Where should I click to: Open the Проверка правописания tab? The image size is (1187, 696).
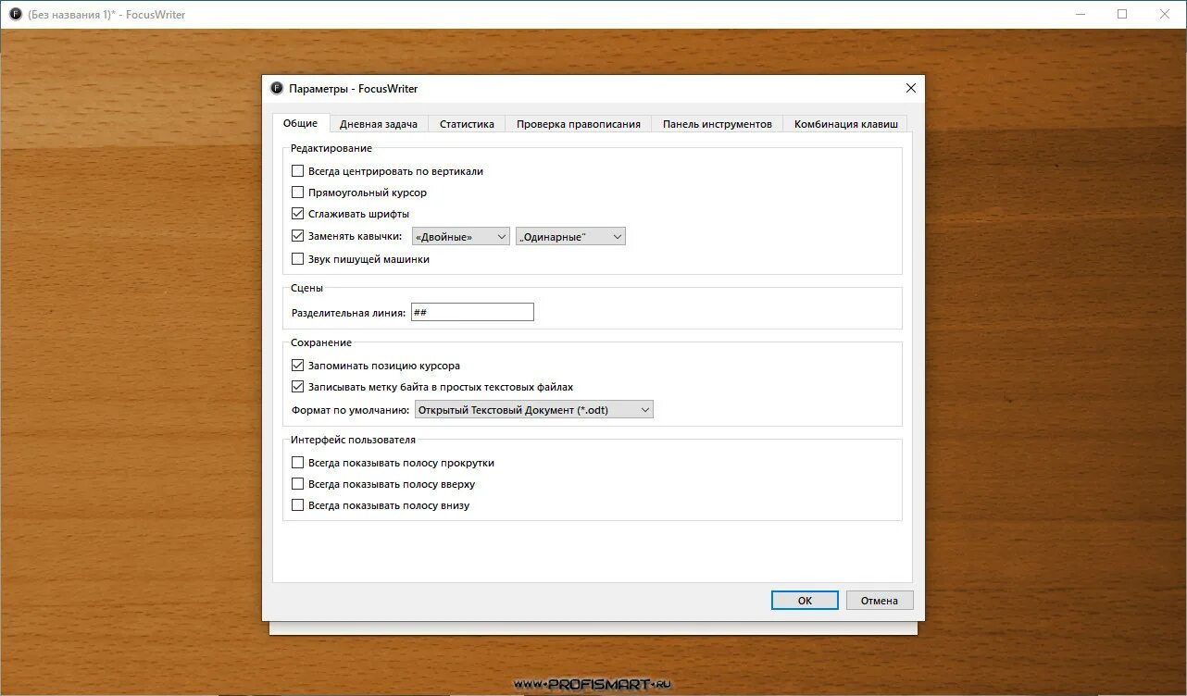click(578, 124)
